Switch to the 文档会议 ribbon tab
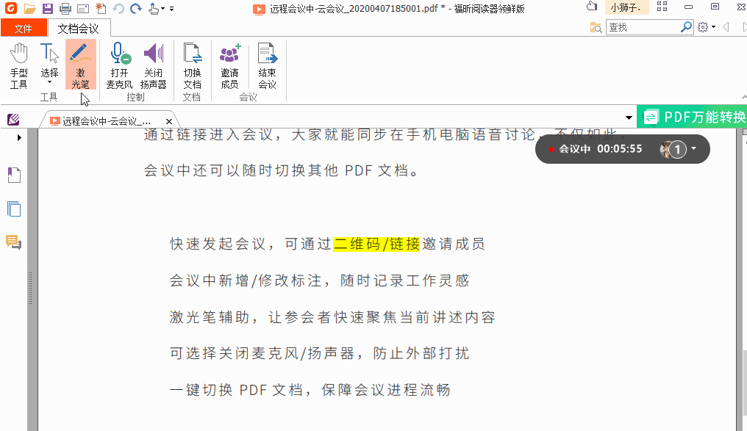 click(80, 27)
